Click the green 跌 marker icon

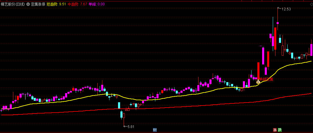coord(280,130)
